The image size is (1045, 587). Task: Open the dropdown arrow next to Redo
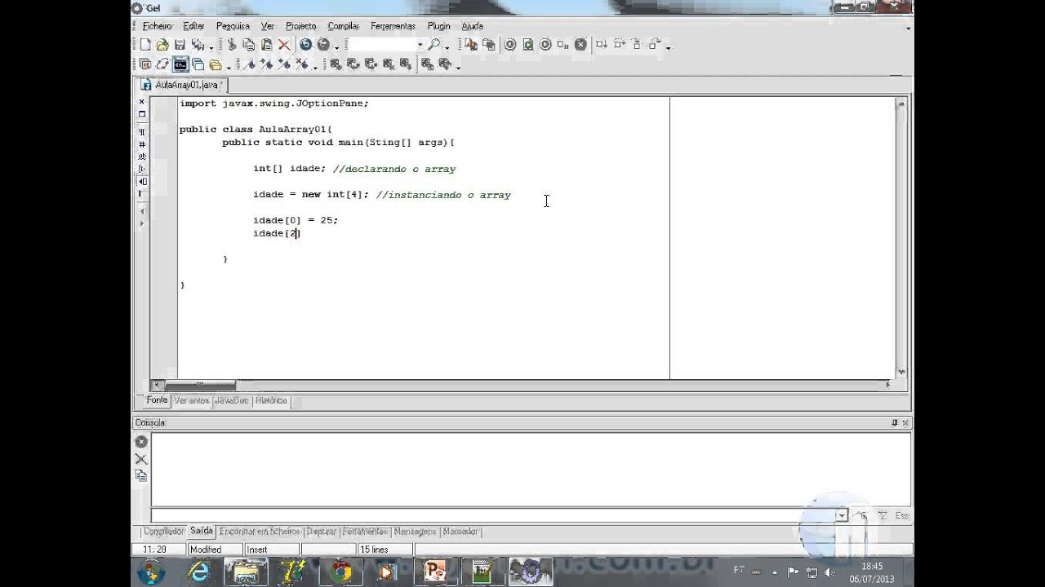[336, 46]
